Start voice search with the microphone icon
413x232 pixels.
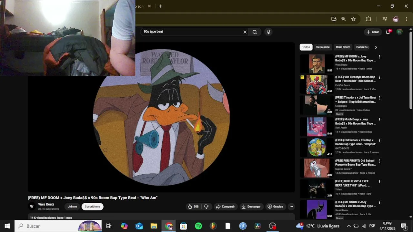tap(268, 32)
